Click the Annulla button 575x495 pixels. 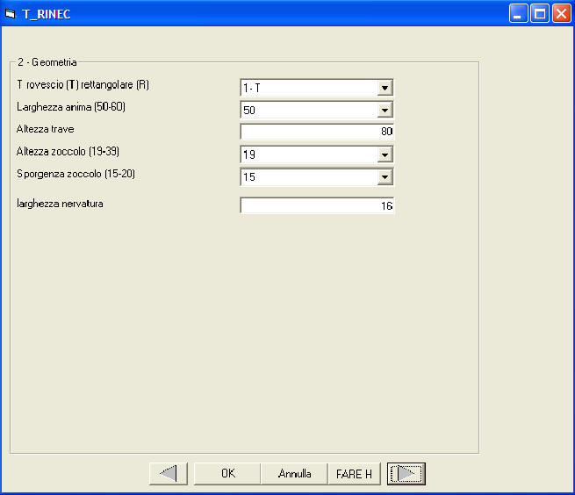[x=294, y=474]
